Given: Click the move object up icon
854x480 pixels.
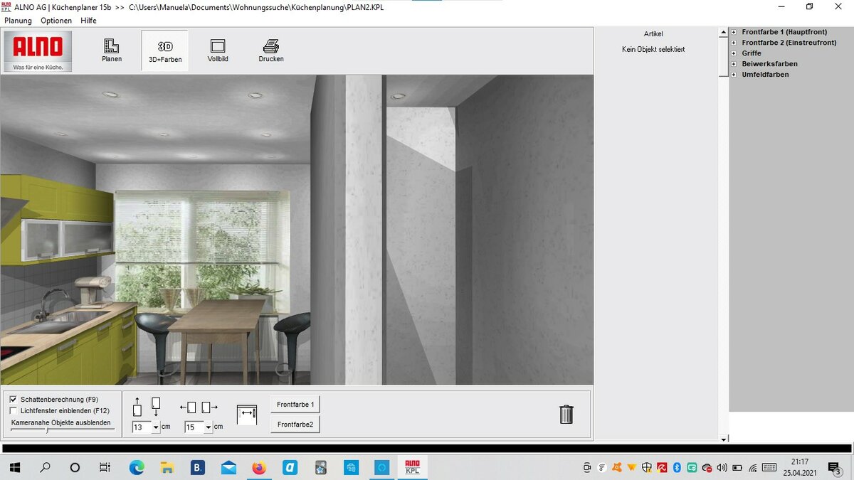Looking at the screenshot, I should (x=137, y=407).
